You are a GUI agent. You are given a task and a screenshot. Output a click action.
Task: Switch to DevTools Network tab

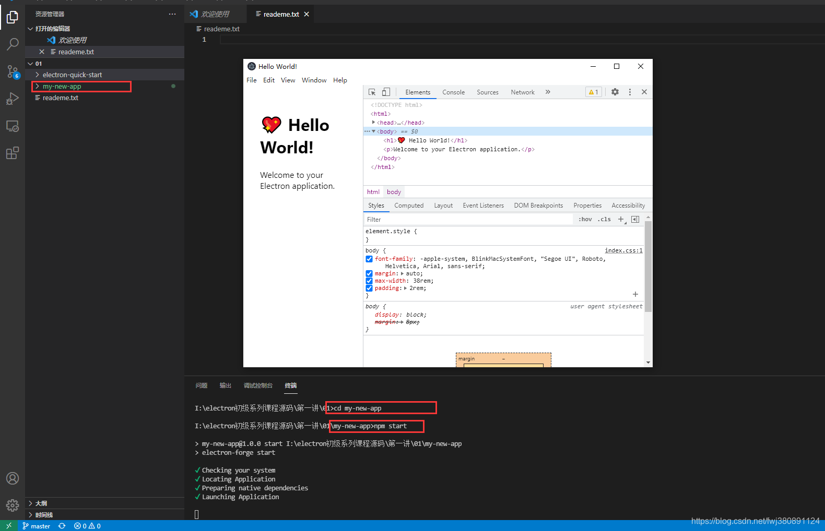tap(523, 92)
